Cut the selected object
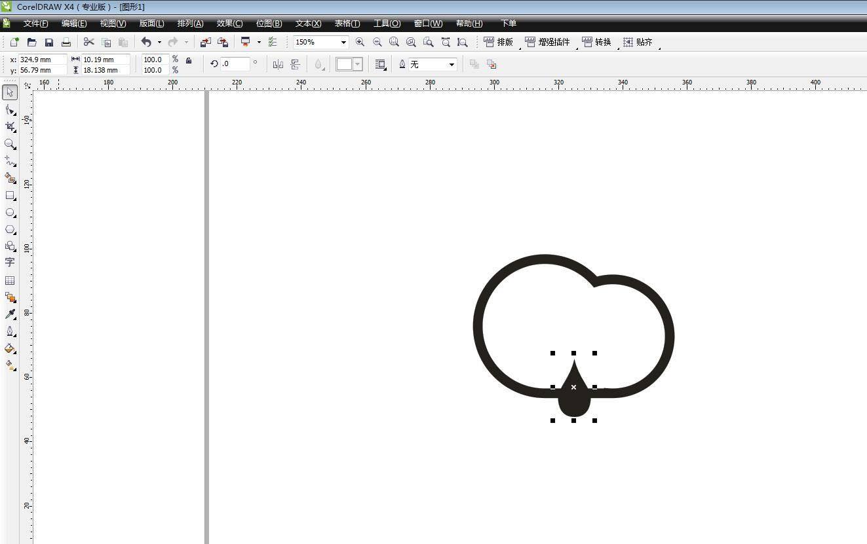This screenshot has width=867, height=544. 89,42
